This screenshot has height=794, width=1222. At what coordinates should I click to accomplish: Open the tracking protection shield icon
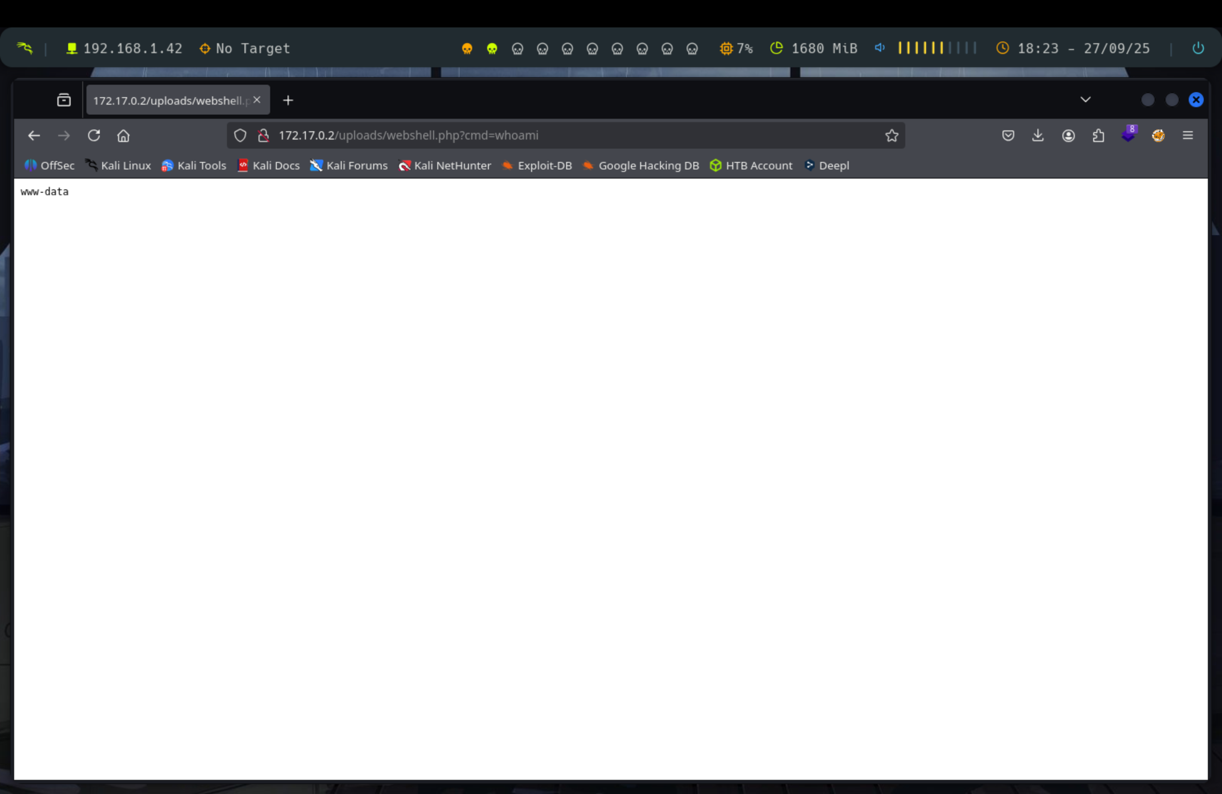[240, 135]
